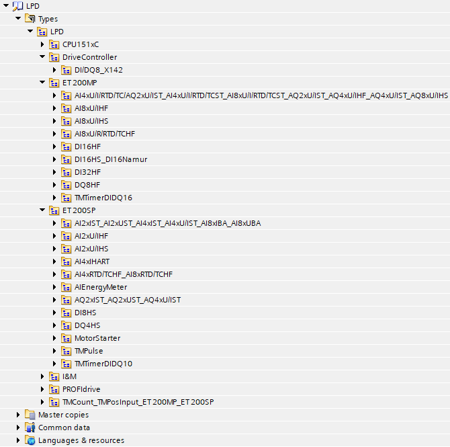
Task: Expand the DI/DQ8_X142 folder arrow
Action: point(54,70)
